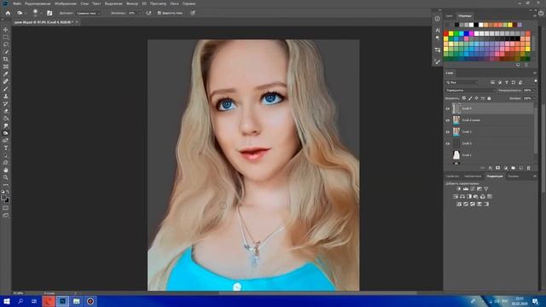Show the hidden Слой 1 layer
This screenshot has height=307, width=546.
tap(448, 155)
